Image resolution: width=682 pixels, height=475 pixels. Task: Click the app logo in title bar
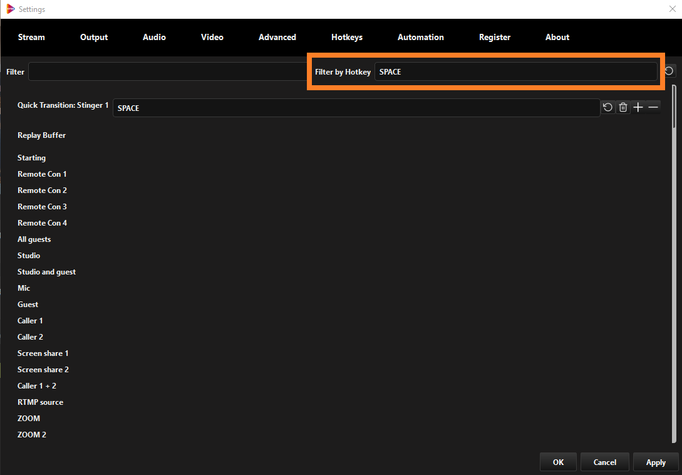[x=11, y=9]
